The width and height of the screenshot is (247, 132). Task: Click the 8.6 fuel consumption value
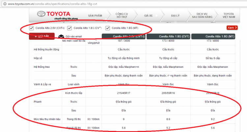tap(168, 119)
